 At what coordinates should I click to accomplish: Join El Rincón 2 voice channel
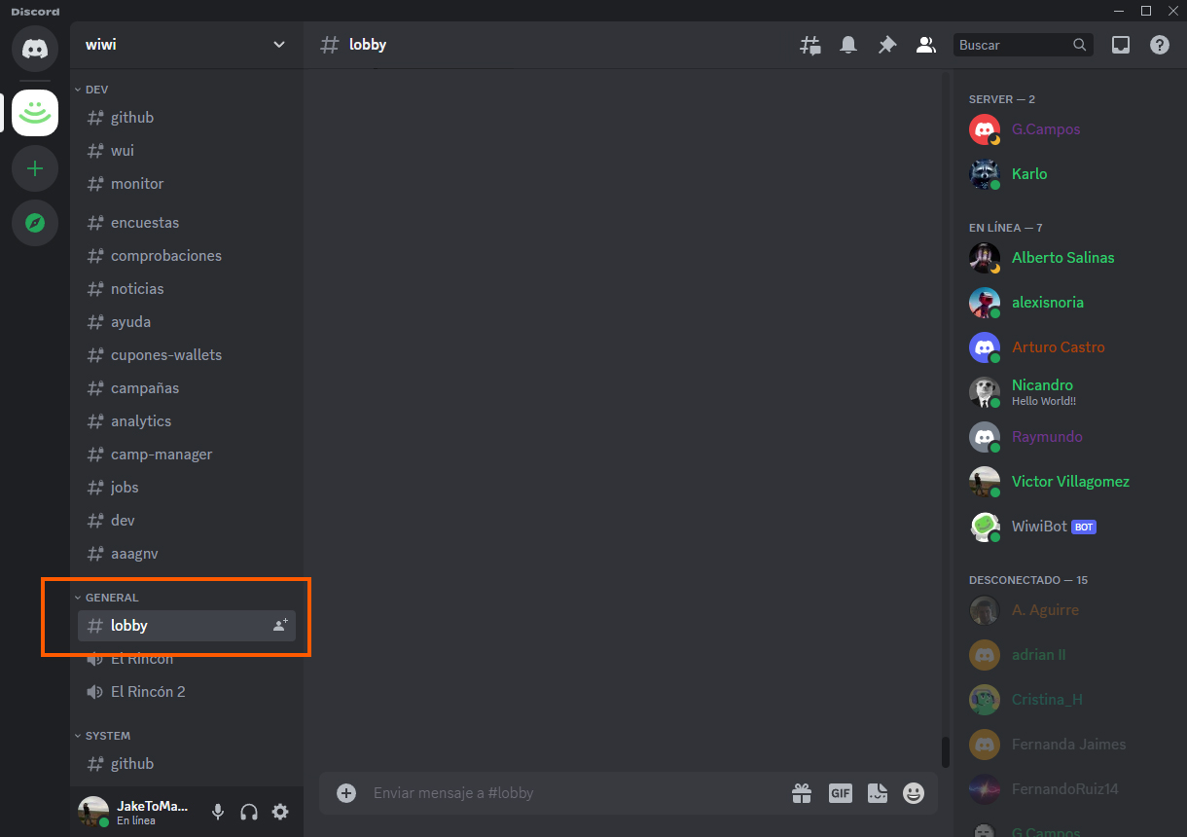187,692
